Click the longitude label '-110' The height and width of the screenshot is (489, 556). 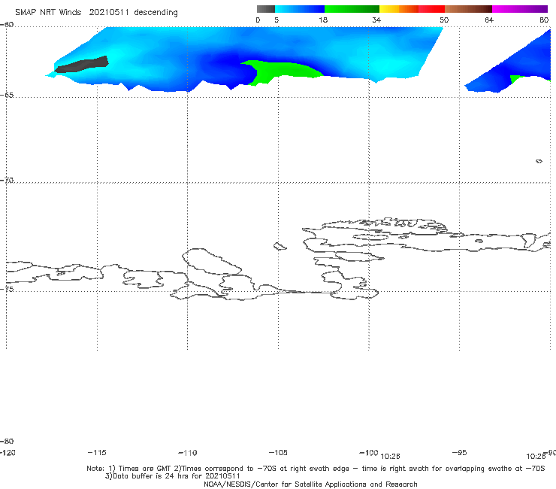coord(188,453)
